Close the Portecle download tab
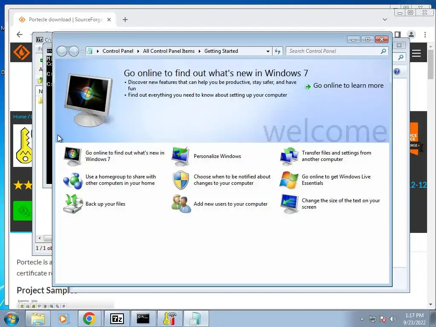The width and height of the screenshot is (436, 327). coord(109,20)
